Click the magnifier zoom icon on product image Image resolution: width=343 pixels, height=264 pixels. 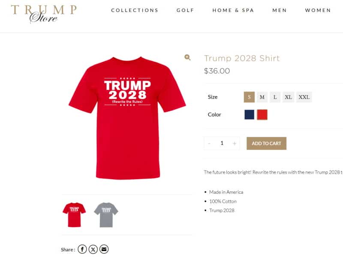(187, 57)
